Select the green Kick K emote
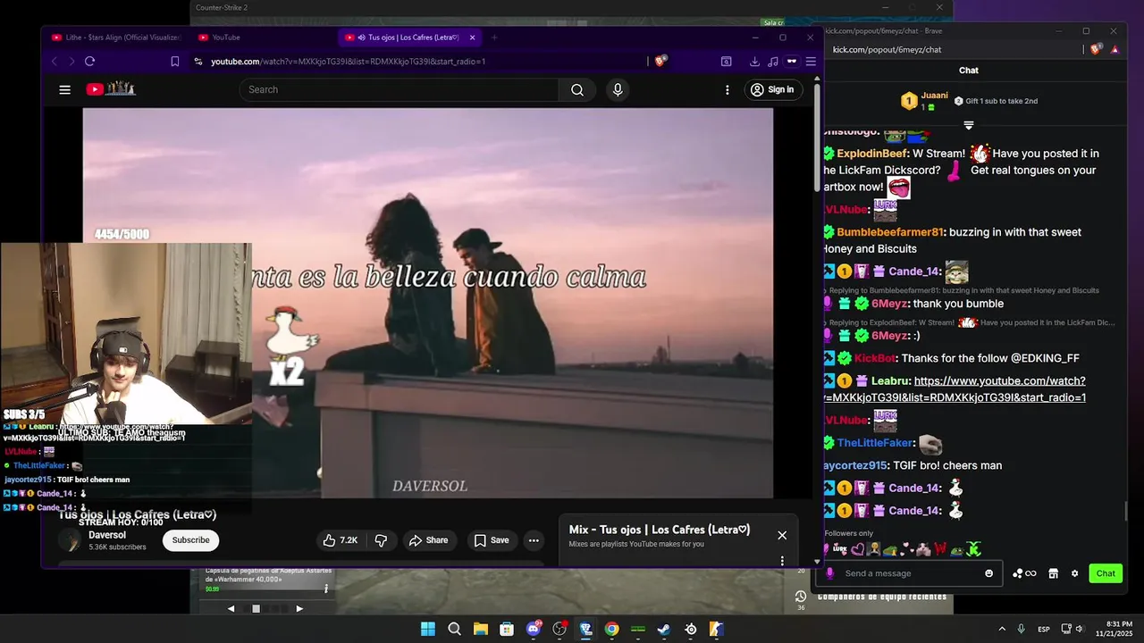This screenshot has width=1144, height=643. tap(974, 549)
